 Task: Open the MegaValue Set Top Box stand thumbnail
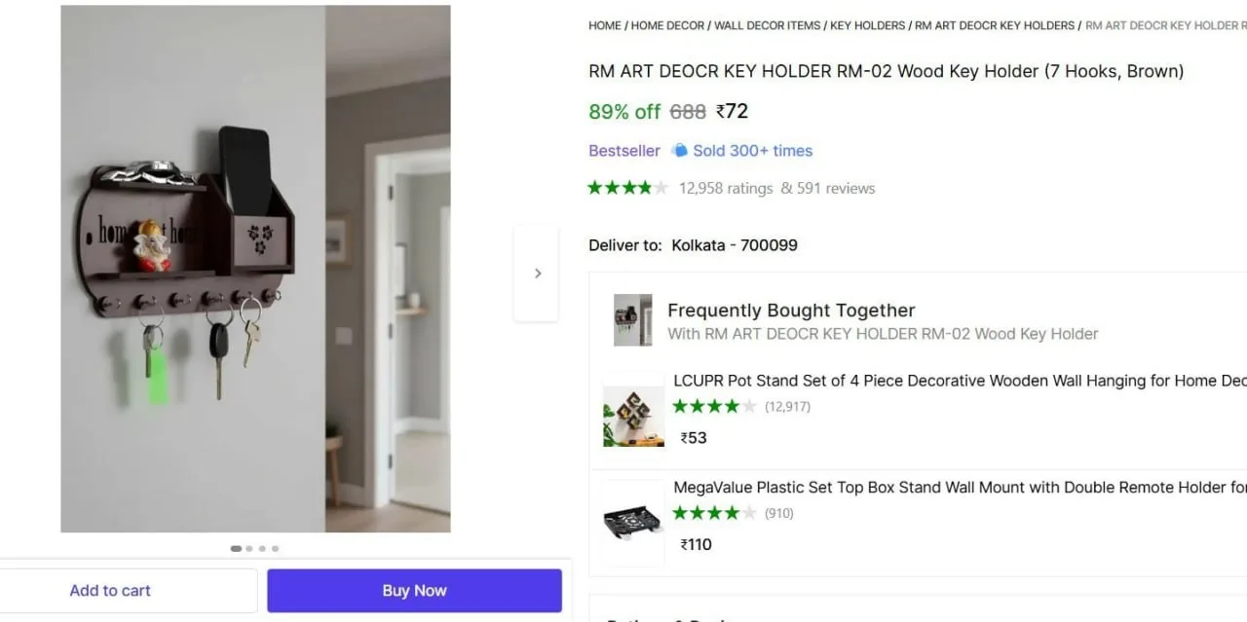coord(633,523)
